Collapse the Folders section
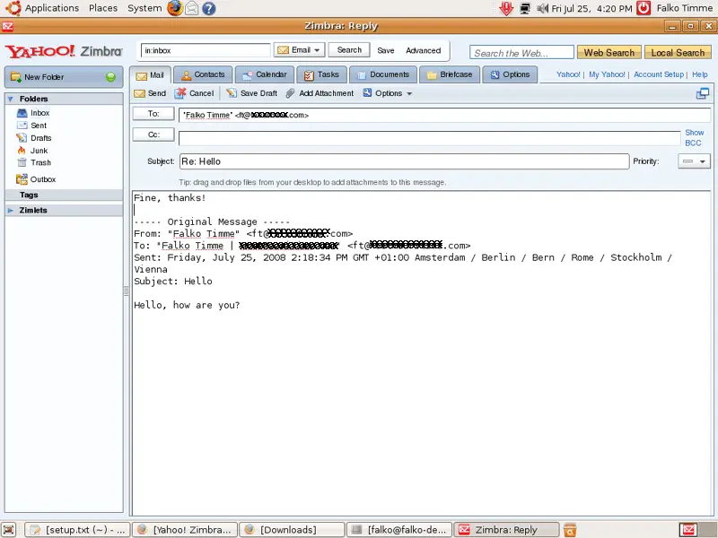 [11, 99]
